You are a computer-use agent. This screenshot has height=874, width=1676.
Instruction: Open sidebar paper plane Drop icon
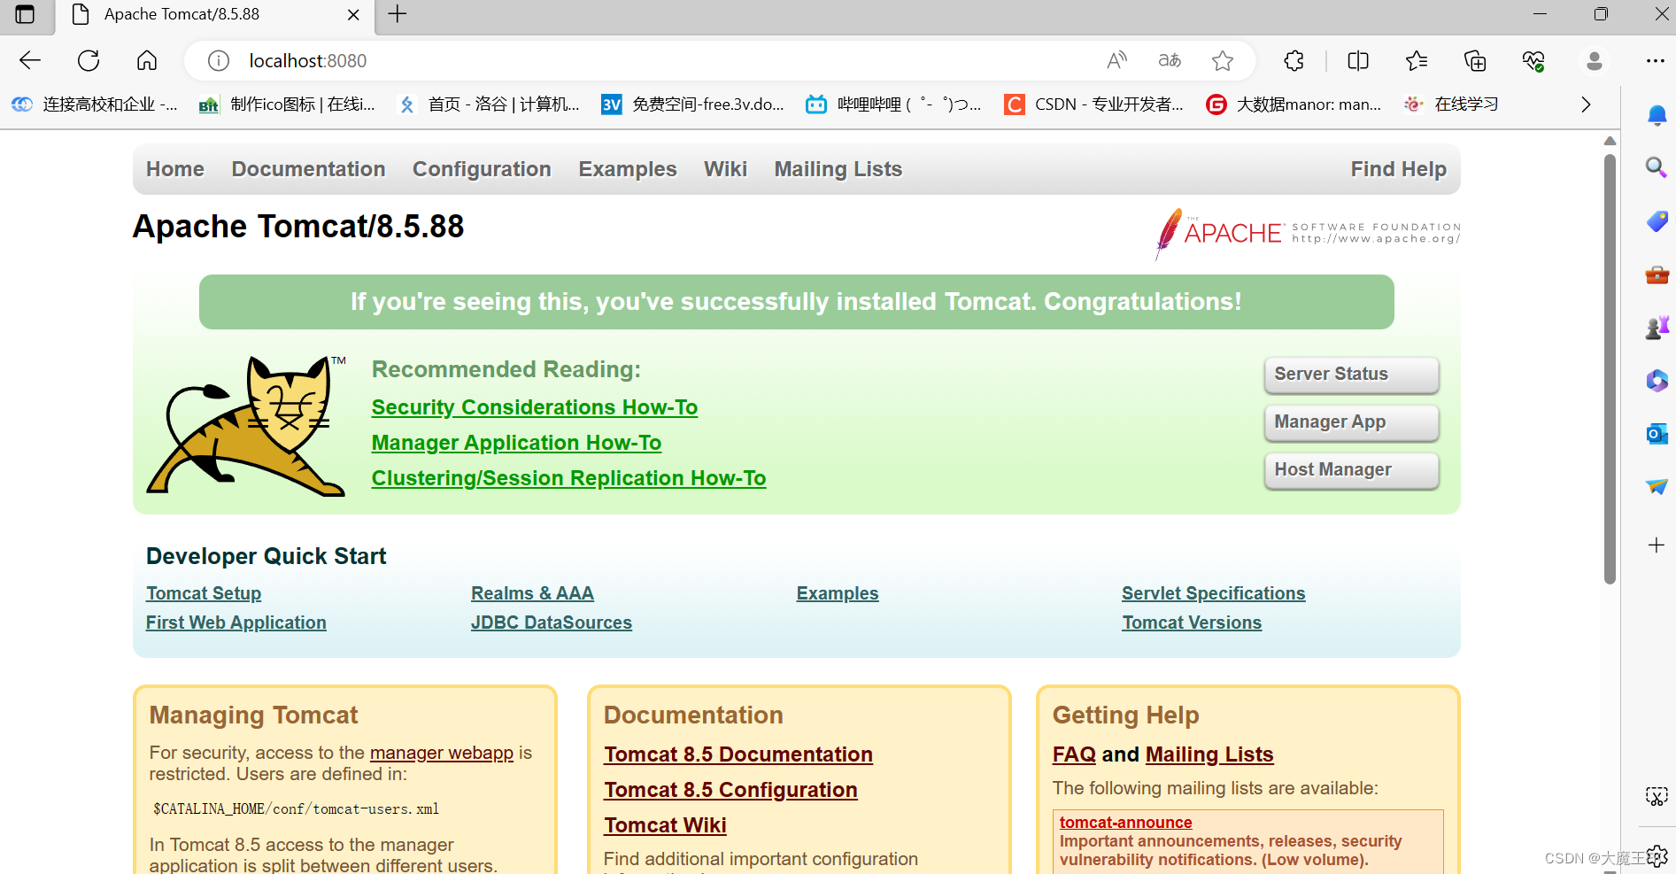click(x=1657, y=487)
